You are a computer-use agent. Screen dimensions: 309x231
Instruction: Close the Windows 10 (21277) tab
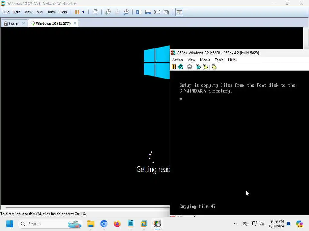75,23
